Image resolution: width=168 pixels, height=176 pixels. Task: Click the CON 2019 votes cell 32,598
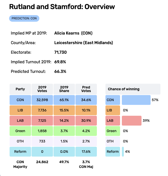[42, 100]
